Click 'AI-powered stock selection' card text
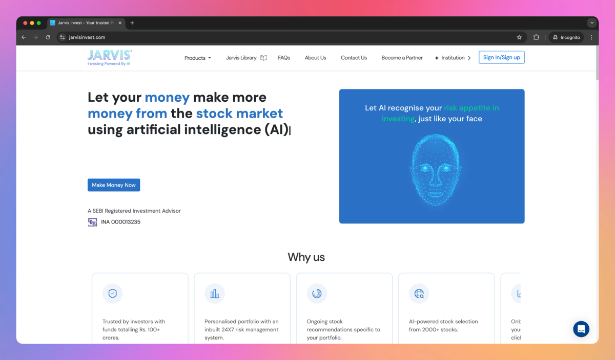This screenshot has width=615, height=360. [x=443, y=325]
